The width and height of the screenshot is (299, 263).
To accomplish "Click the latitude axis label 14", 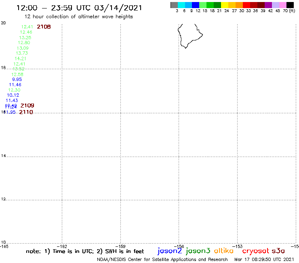I will [x=3, y=156].
